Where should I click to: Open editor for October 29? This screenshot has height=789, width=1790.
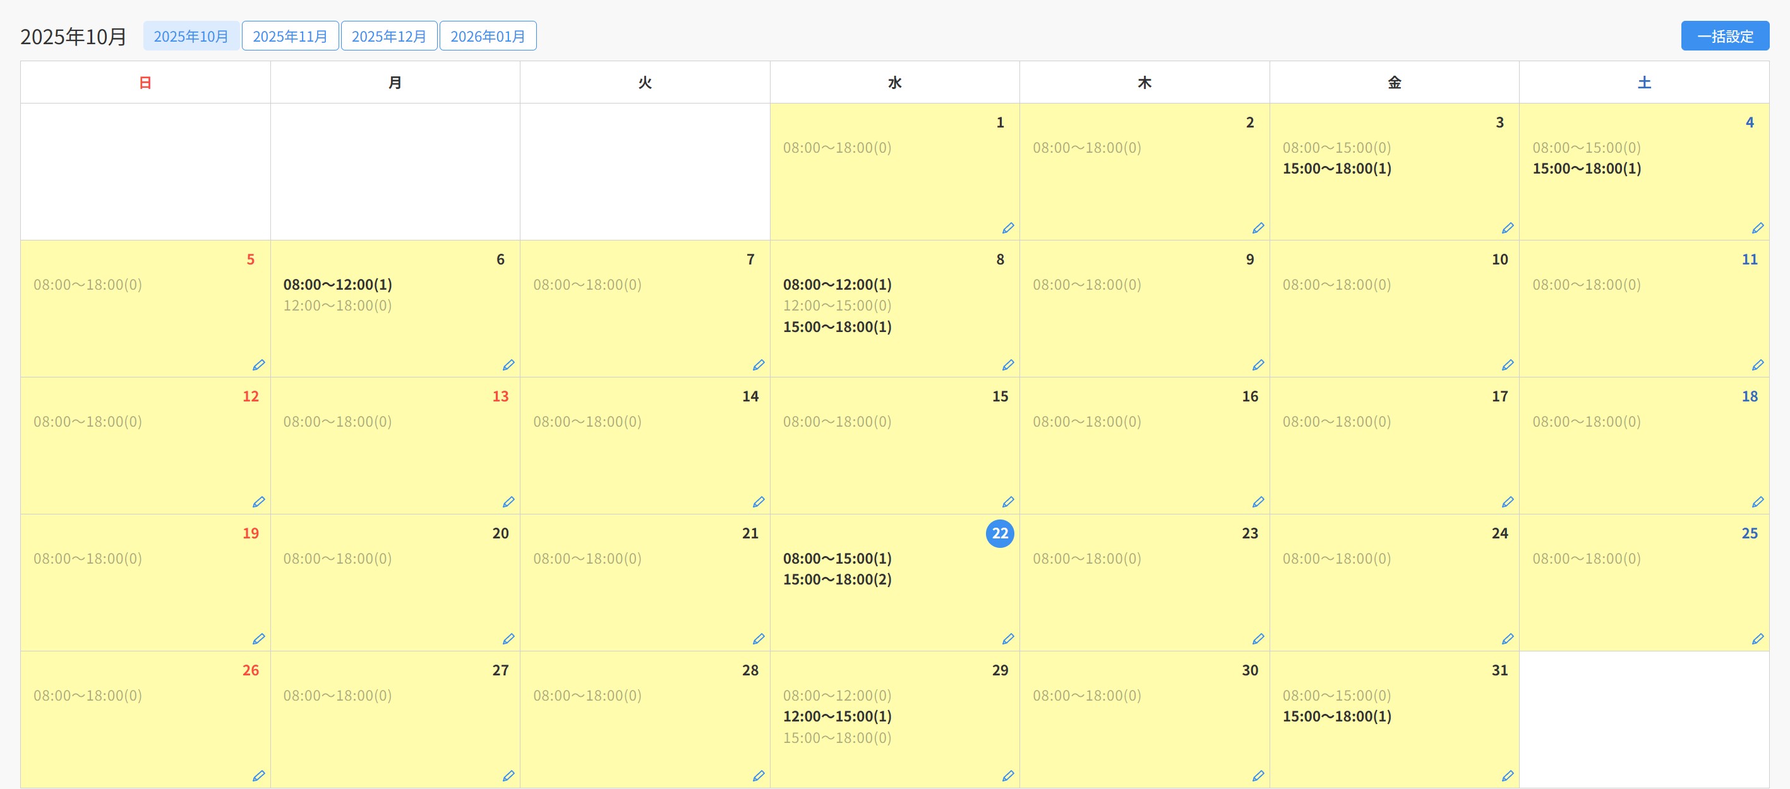click(x=1007, y=775)
